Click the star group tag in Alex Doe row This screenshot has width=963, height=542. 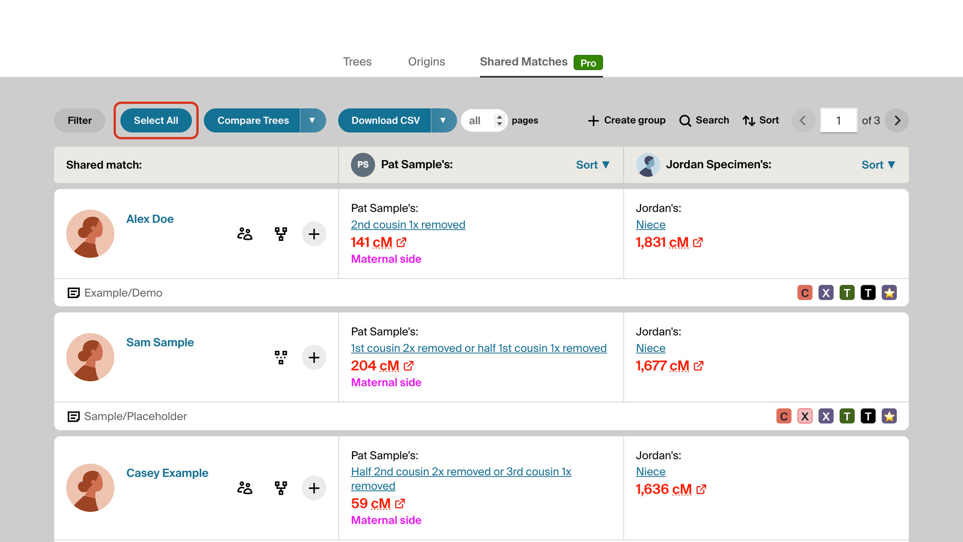point(889,293)
